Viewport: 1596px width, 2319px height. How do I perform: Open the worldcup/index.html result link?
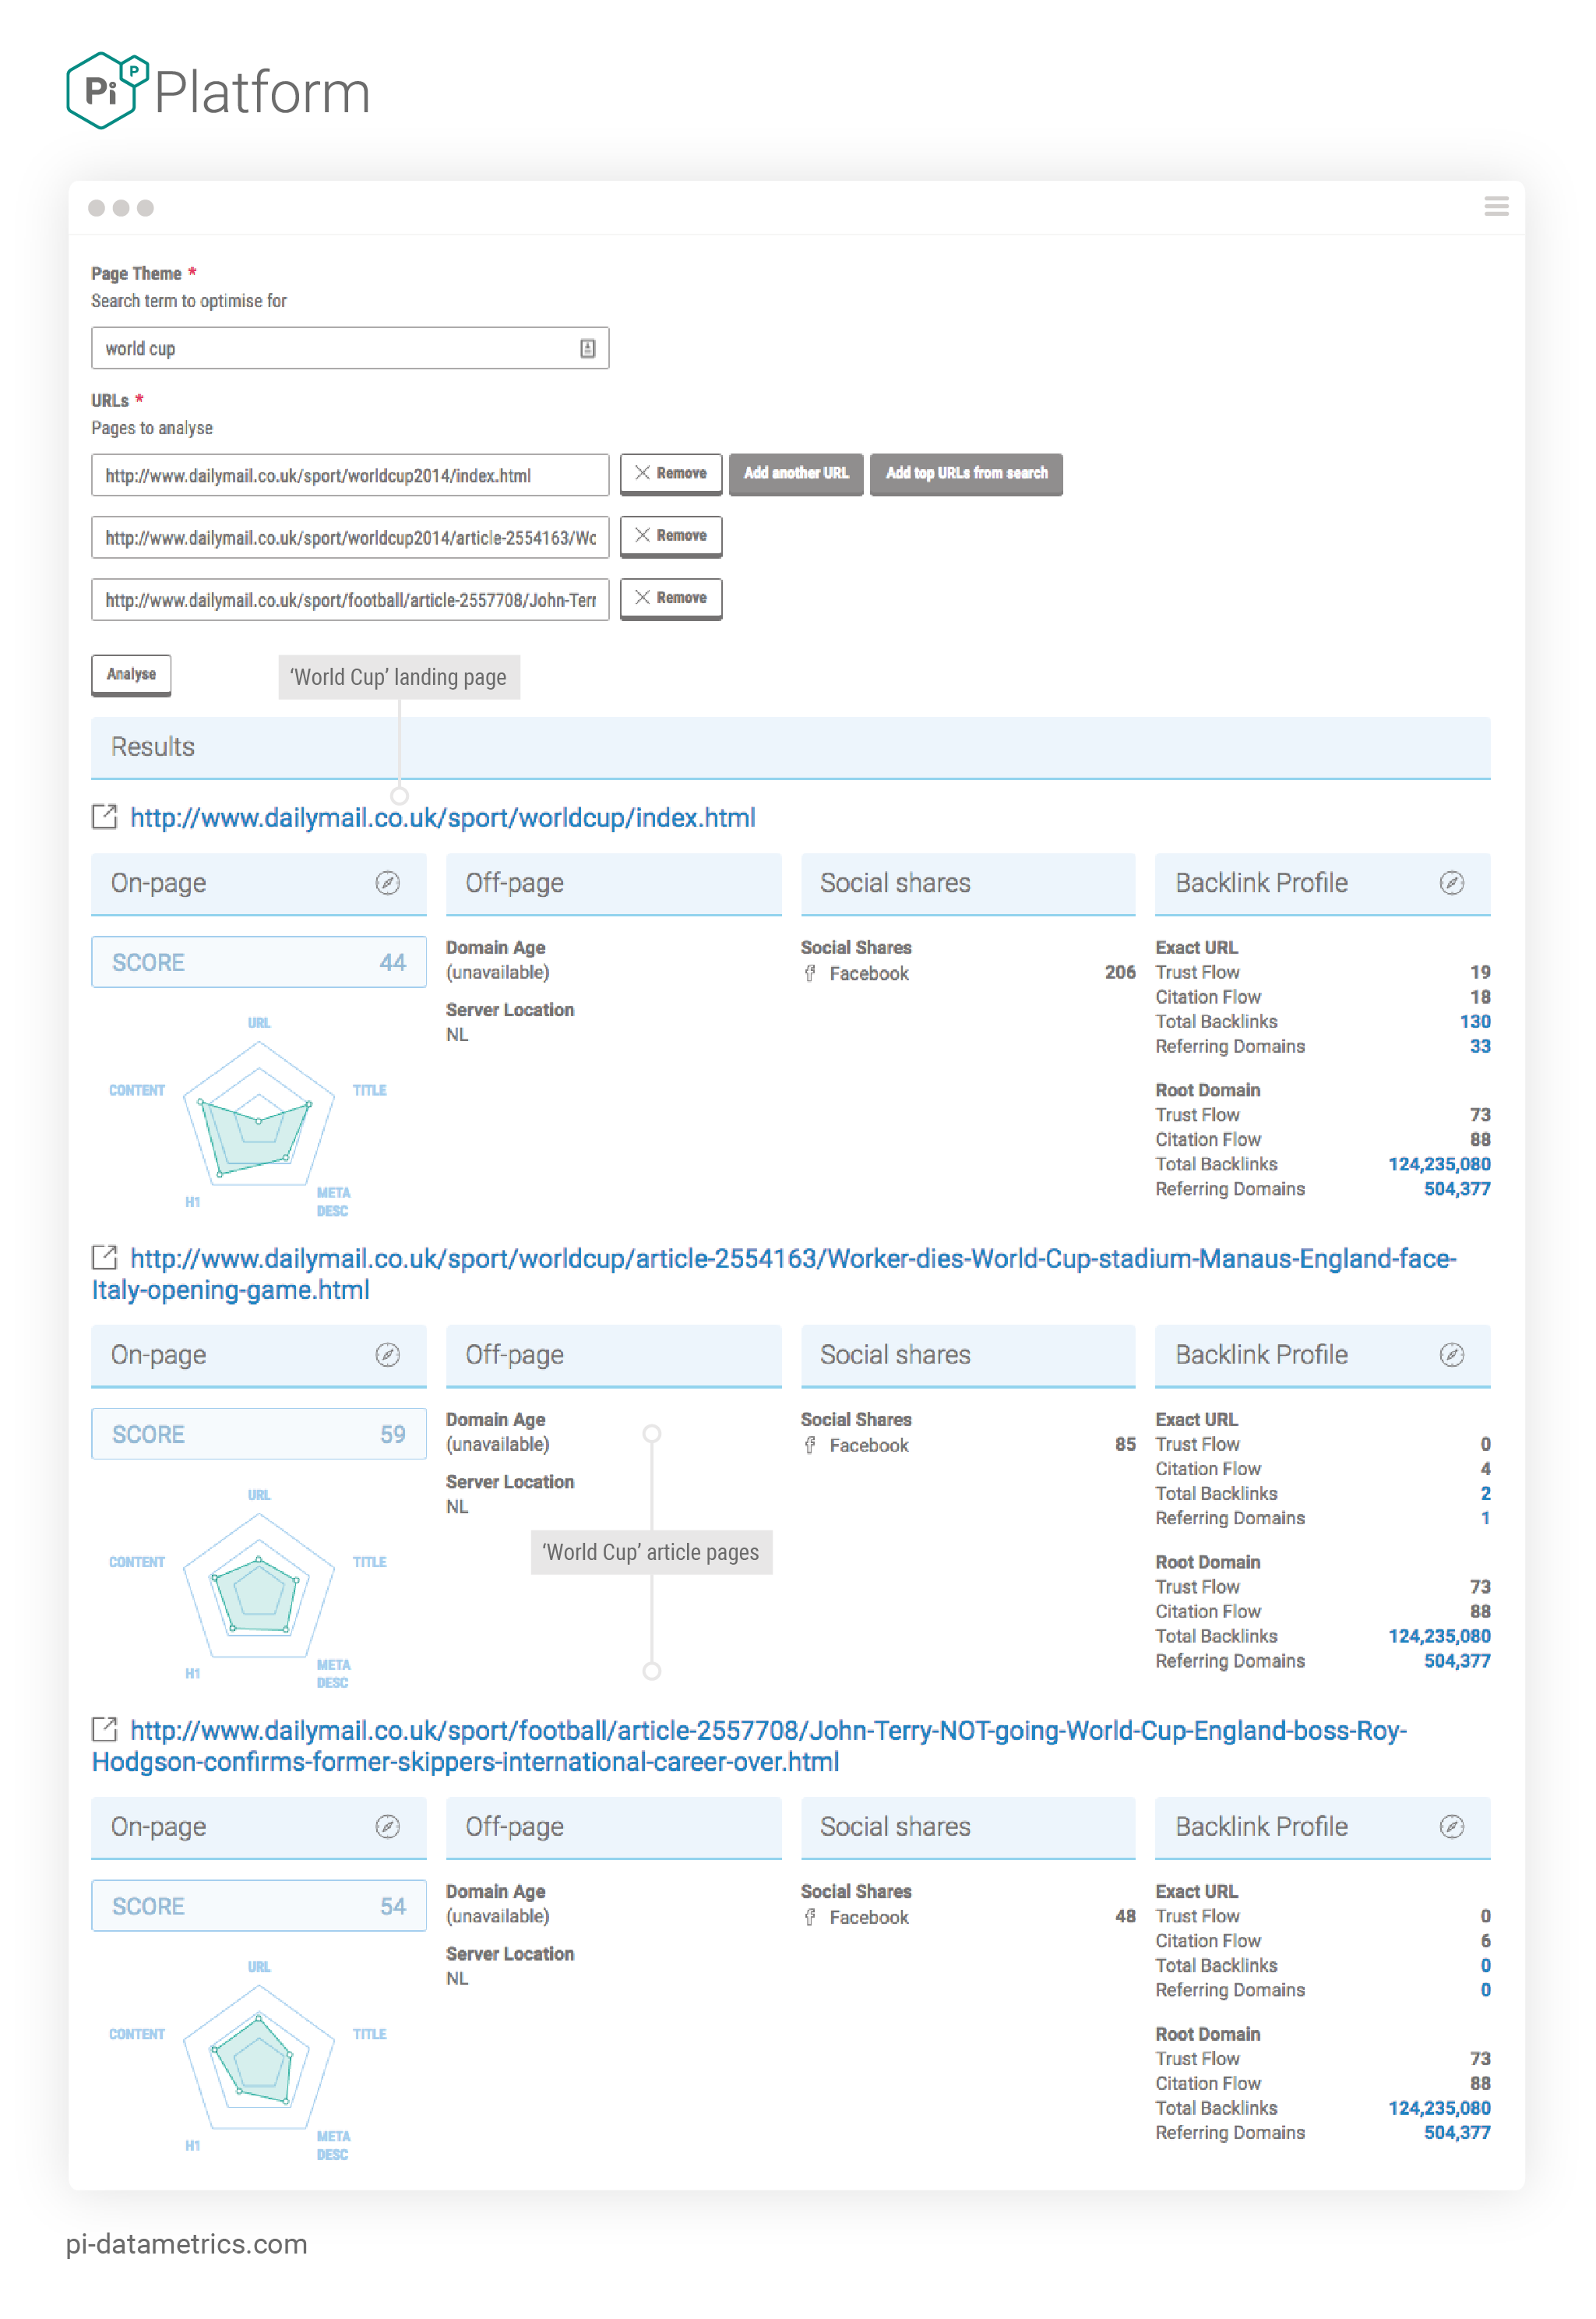tap(443, 817)
